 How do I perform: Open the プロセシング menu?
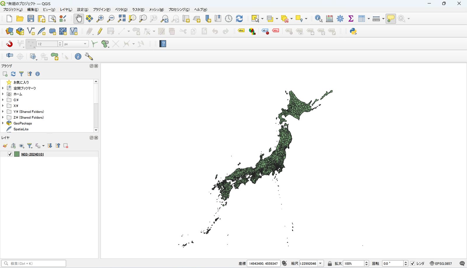[x=179, y=10]
